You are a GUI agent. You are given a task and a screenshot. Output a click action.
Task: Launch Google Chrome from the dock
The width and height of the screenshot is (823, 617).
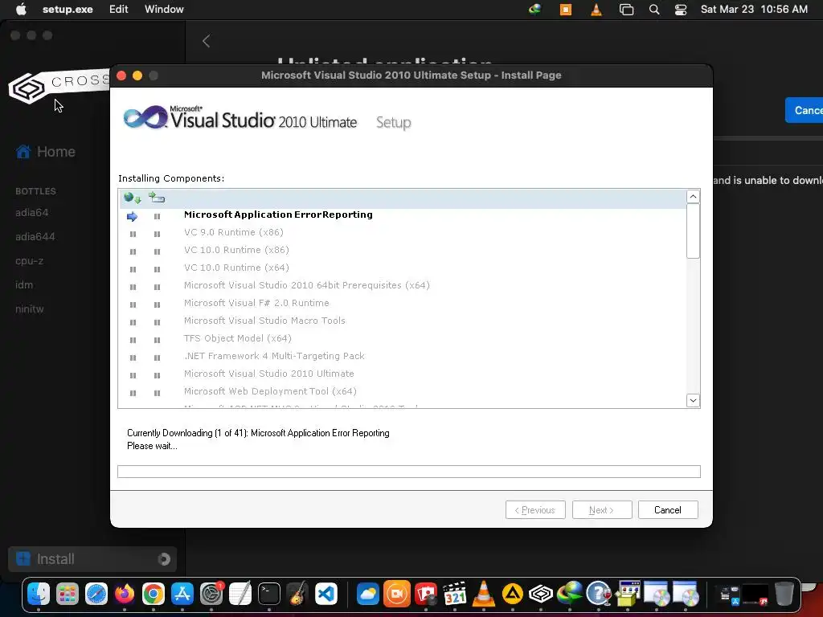[x=154, y=594]
